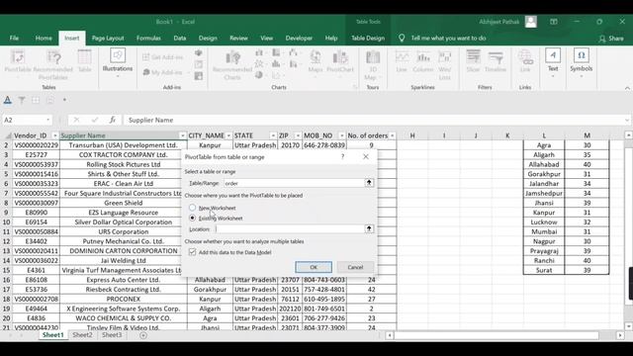633x356 pixels.
Task: Add a new sheet with plus icon
Action: [x=143, y=335]
